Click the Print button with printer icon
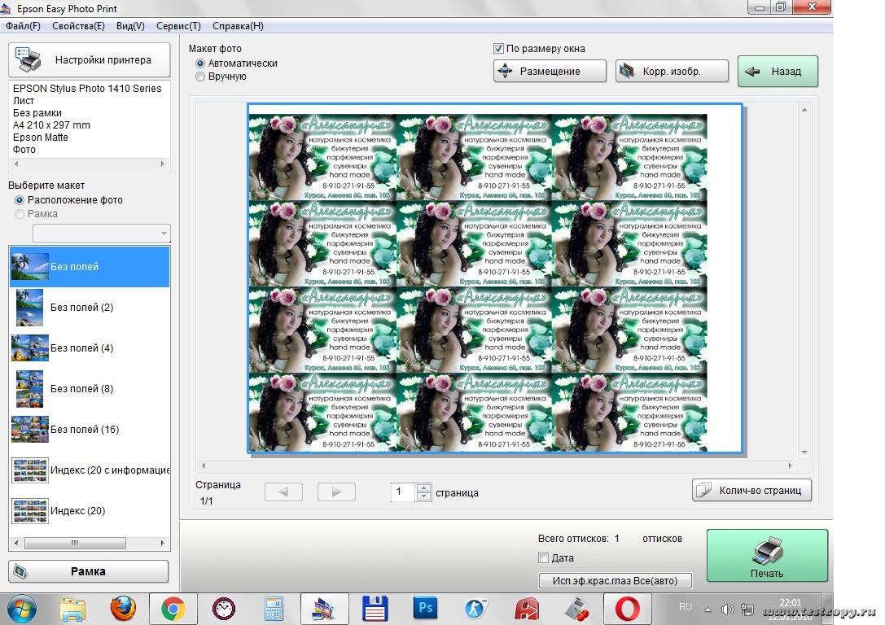 (767, 557)
